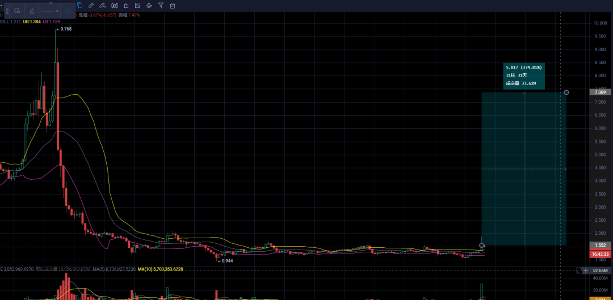This screenshot has height=300, width=613.
Task: Select the ruler measurement tool
Action: tap(91, 6)
